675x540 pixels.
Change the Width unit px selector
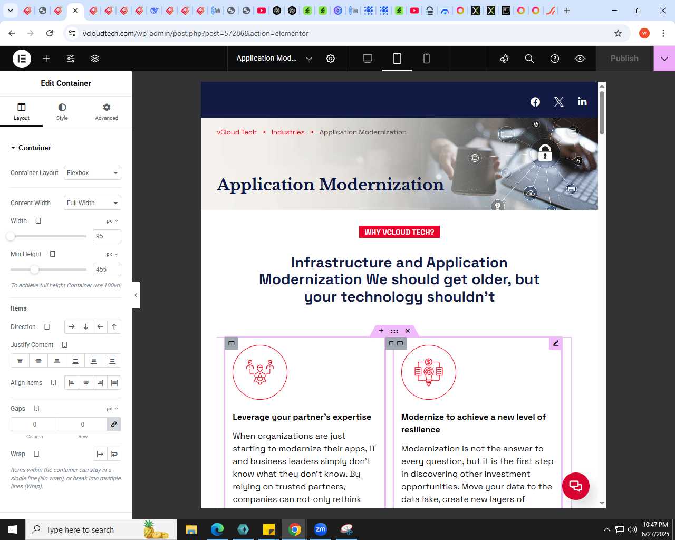point(112,221)
